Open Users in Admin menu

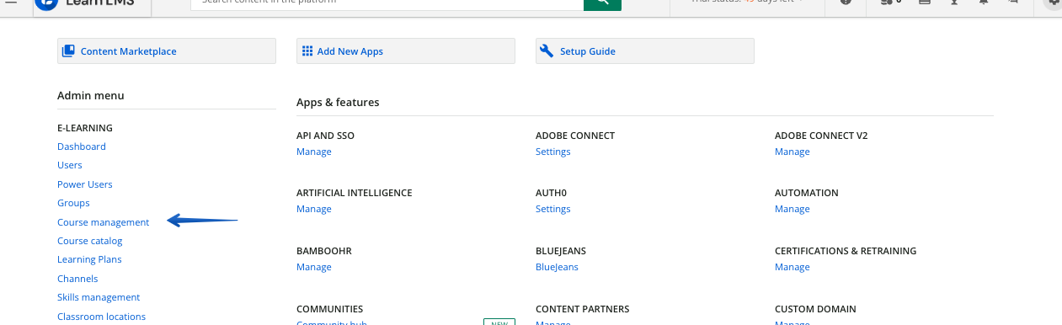[70, 165]
